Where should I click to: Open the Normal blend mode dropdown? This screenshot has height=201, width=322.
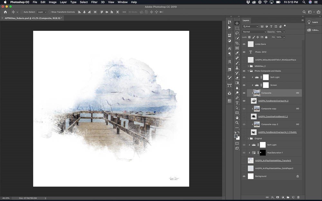click(x=254, y=32)
